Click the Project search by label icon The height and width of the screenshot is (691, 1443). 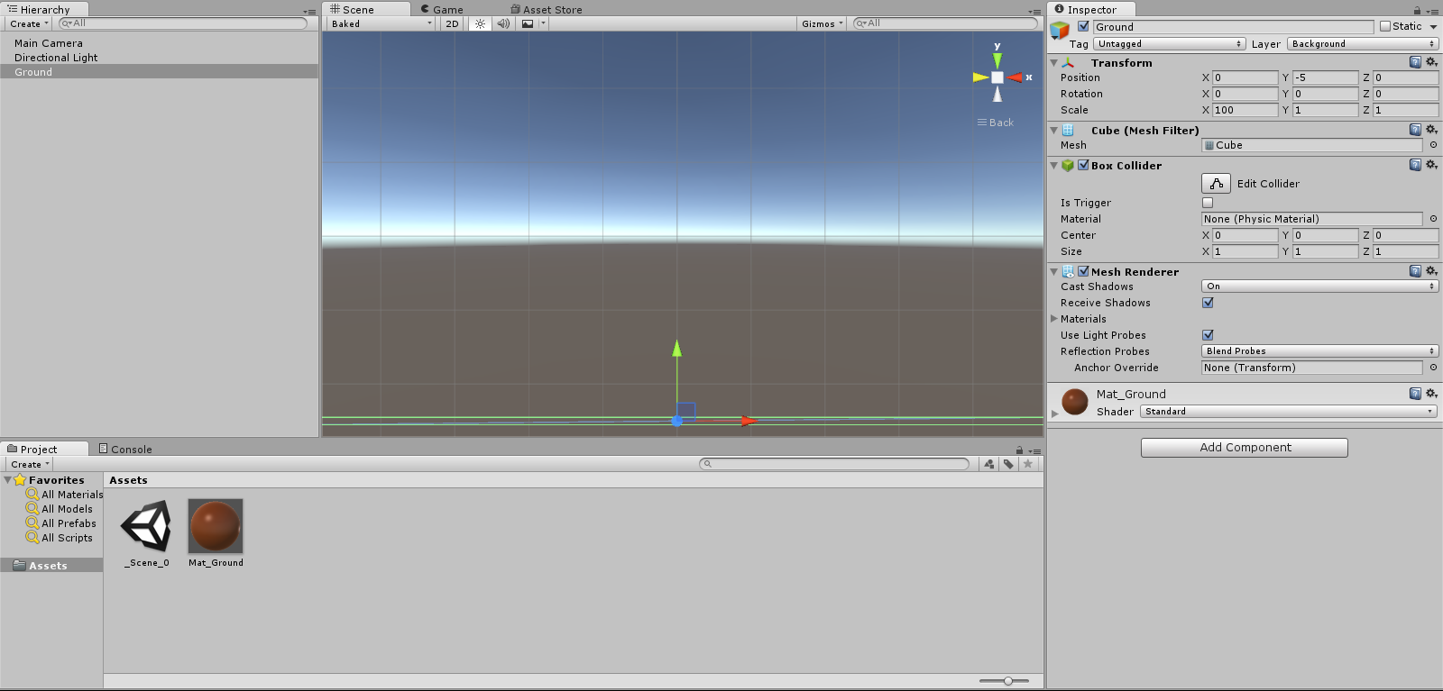[1008, 464]
